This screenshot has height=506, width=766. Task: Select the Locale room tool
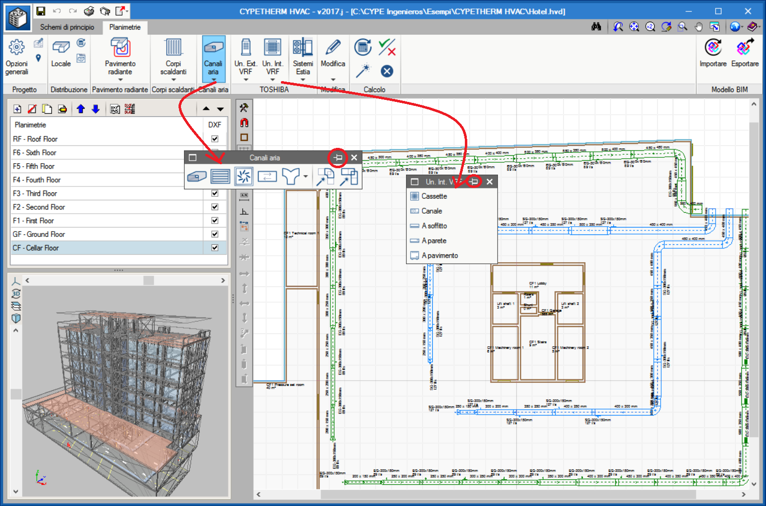click(x=61, y=53)
